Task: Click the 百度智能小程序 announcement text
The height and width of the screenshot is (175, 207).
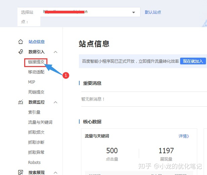Action: (x=130, y=61)
